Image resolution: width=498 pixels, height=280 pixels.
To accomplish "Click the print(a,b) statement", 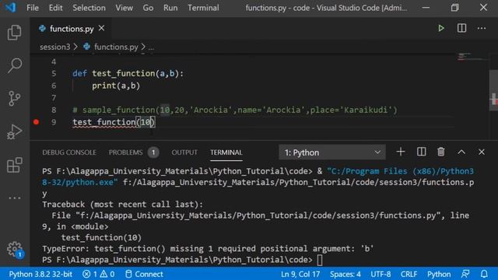I will 116,86.
